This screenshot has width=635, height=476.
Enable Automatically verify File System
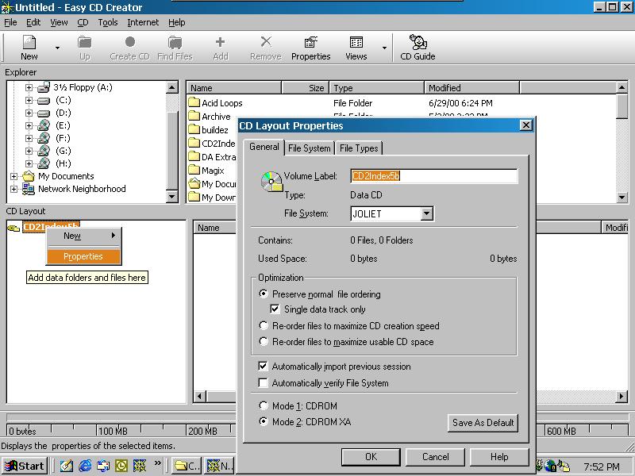(263, 382)
